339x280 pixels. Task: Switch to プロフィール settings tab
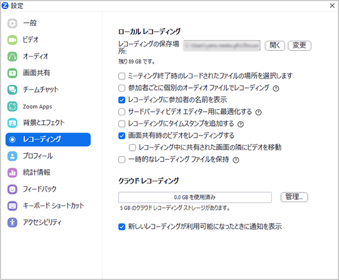[x=38, y=156]
